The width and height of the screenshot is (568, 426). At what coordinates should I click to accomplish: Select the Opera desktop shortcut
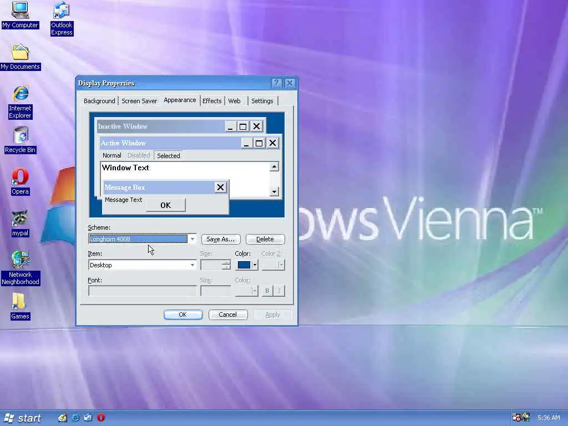[x=20, y=181]
